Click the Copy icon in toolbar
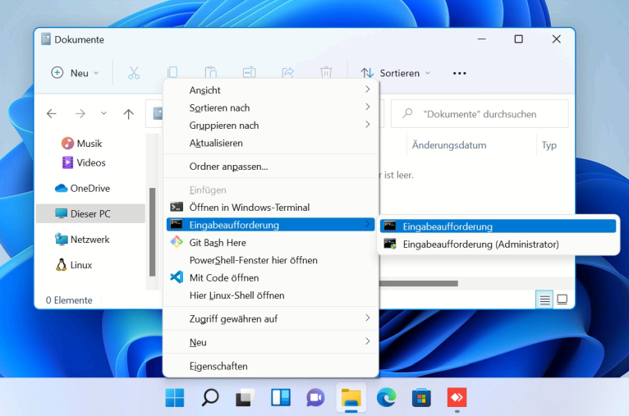629x416 pixels. 172,72
